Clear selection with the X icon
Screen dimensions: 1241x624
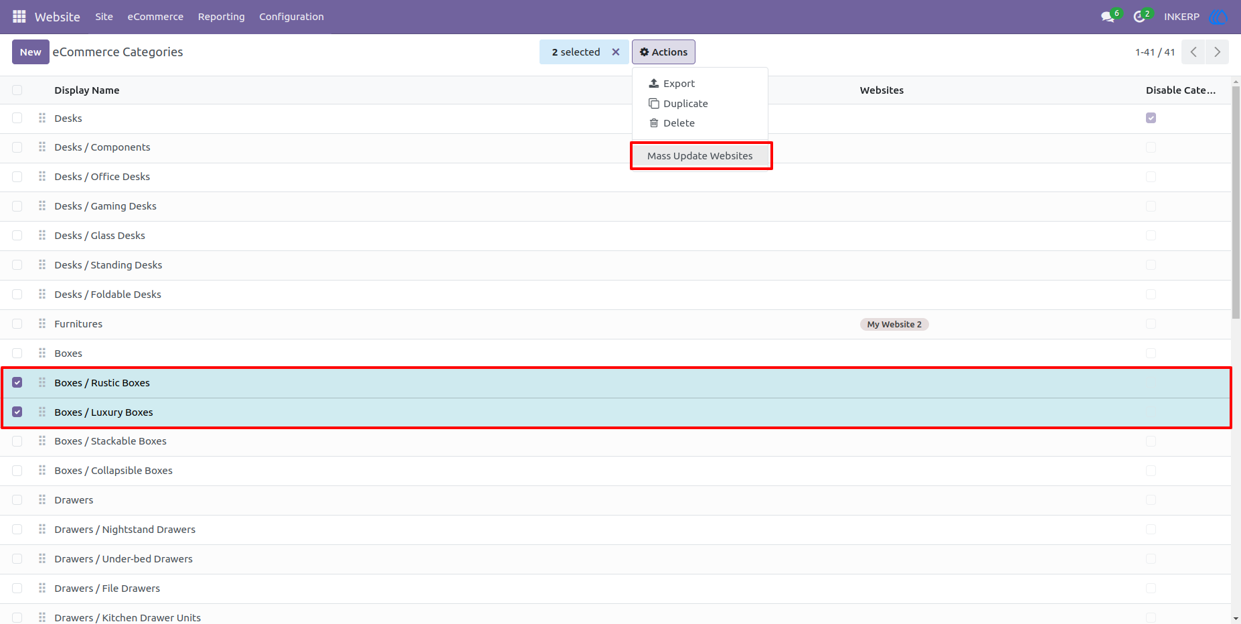[616, 52]
